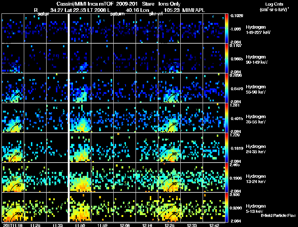The image size is (298, 227).
Task: Select the 'Hydrogen 5-13 keV' row label
Action: (256, 209)
